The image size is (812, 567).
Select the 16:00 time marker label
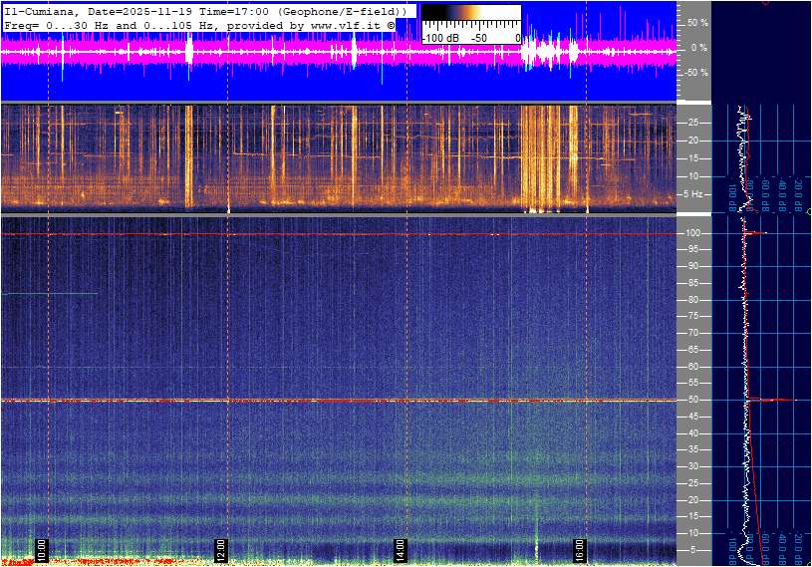pos(580,550)
